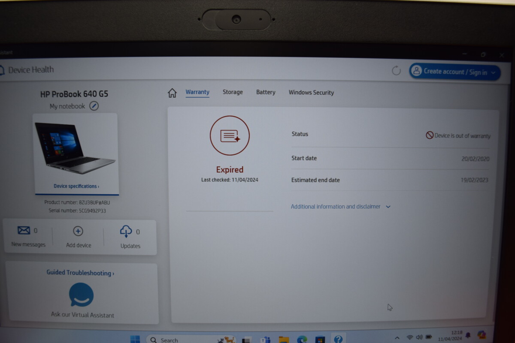The height and width of the screenshot is (343, 515).
Task: Open the Windows Security tab
Action: pos(311,92)
